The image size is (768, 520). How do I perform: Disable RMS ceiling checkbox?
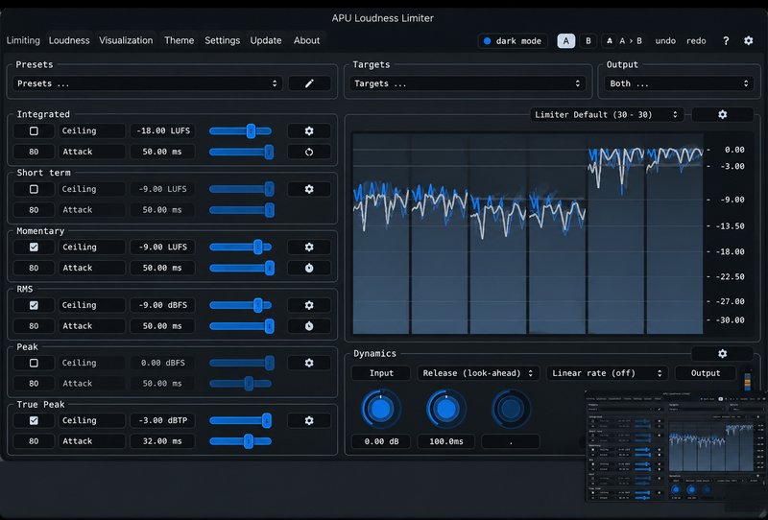(34, 305)
